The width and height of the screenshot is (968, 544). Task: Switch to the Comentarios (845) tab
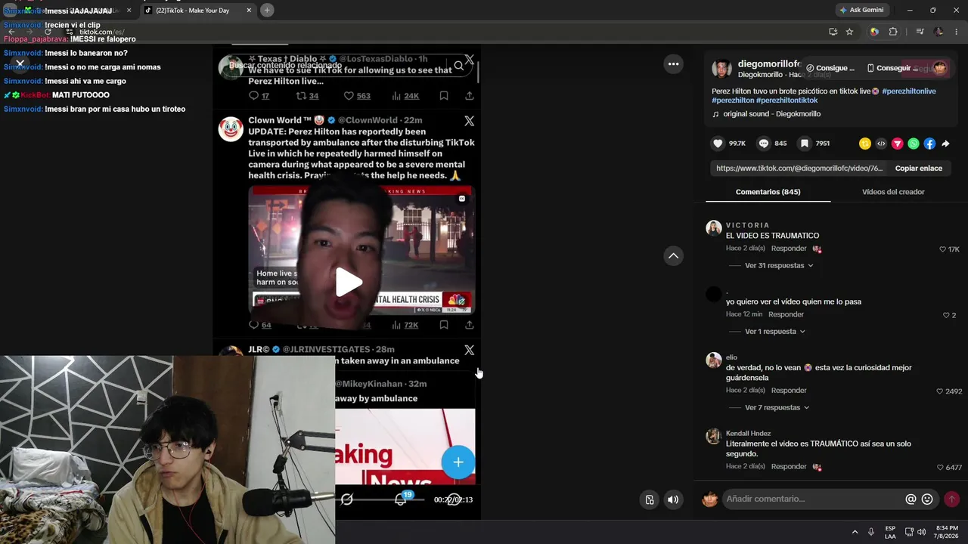click(768, 192)
